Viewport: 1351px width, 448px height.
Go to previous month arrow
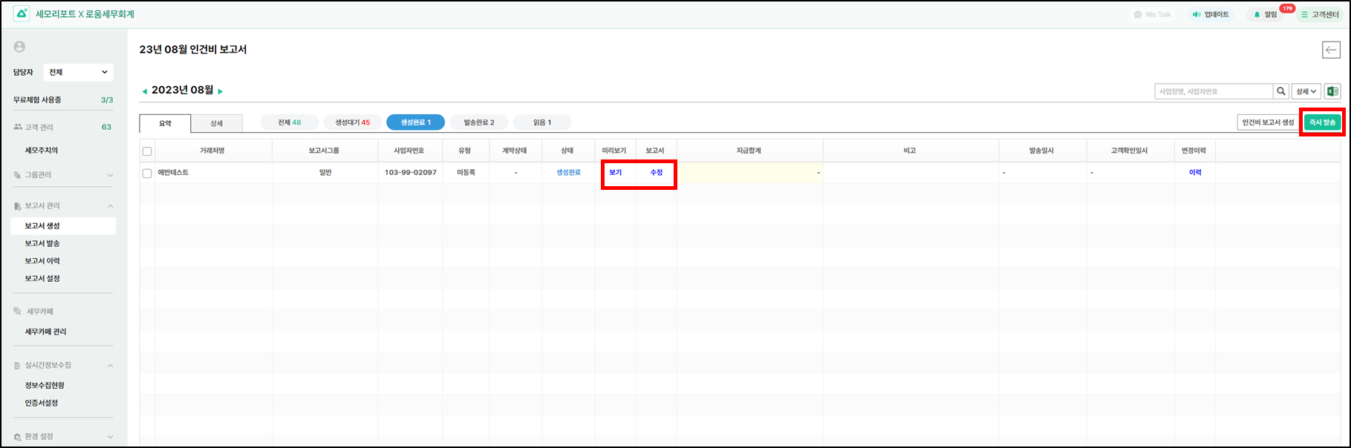pyautogui.click(x=144, y=91)
